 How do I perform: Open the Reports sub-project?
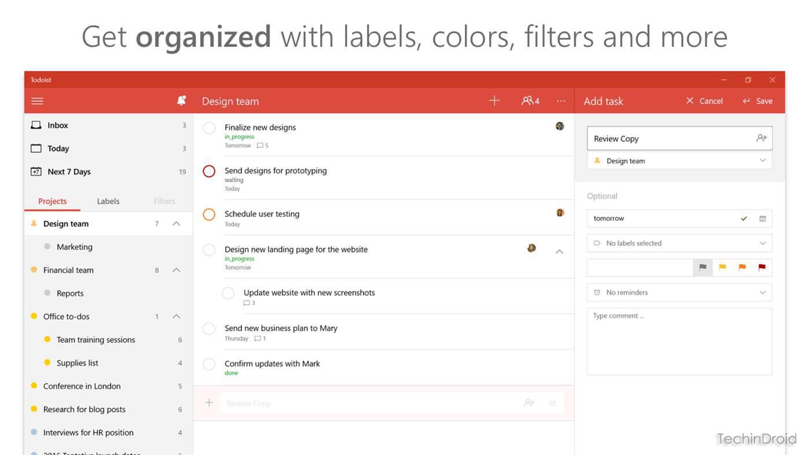109,293
